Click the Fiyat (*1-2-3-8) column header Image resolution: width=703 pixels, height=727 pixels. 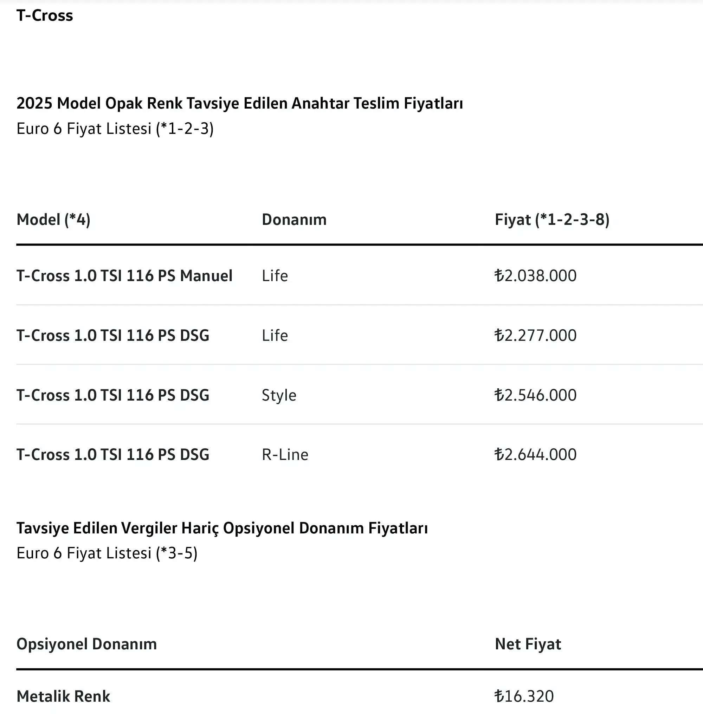(552, 220)
